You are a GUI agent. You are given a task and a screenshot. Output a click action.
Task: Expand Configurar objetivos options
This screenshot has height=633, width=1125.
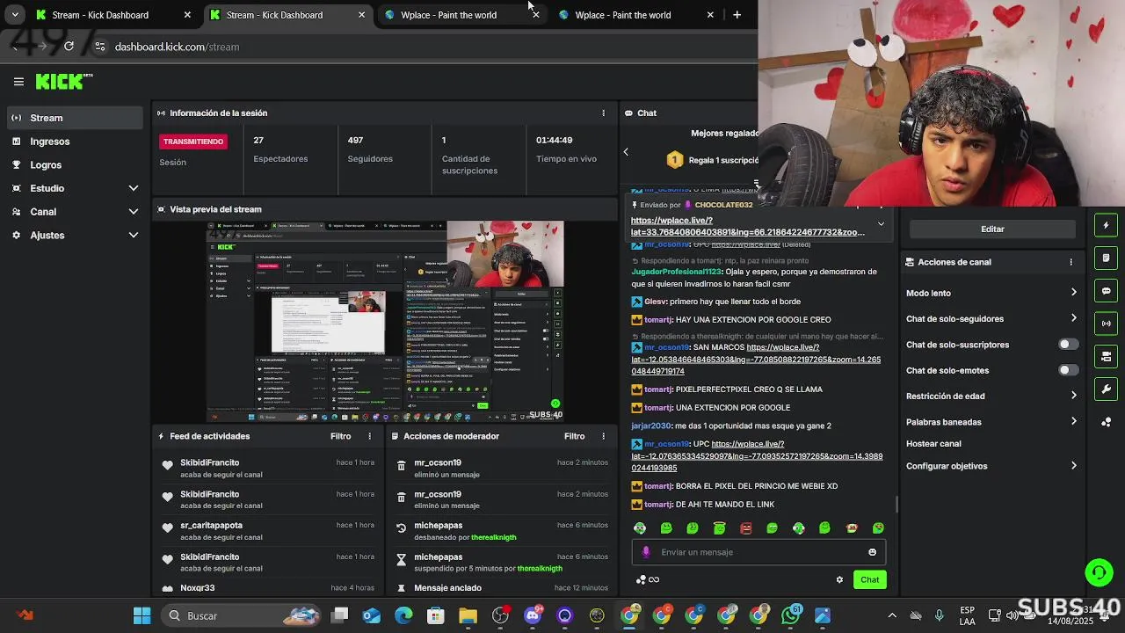[x=1074, y=466]
